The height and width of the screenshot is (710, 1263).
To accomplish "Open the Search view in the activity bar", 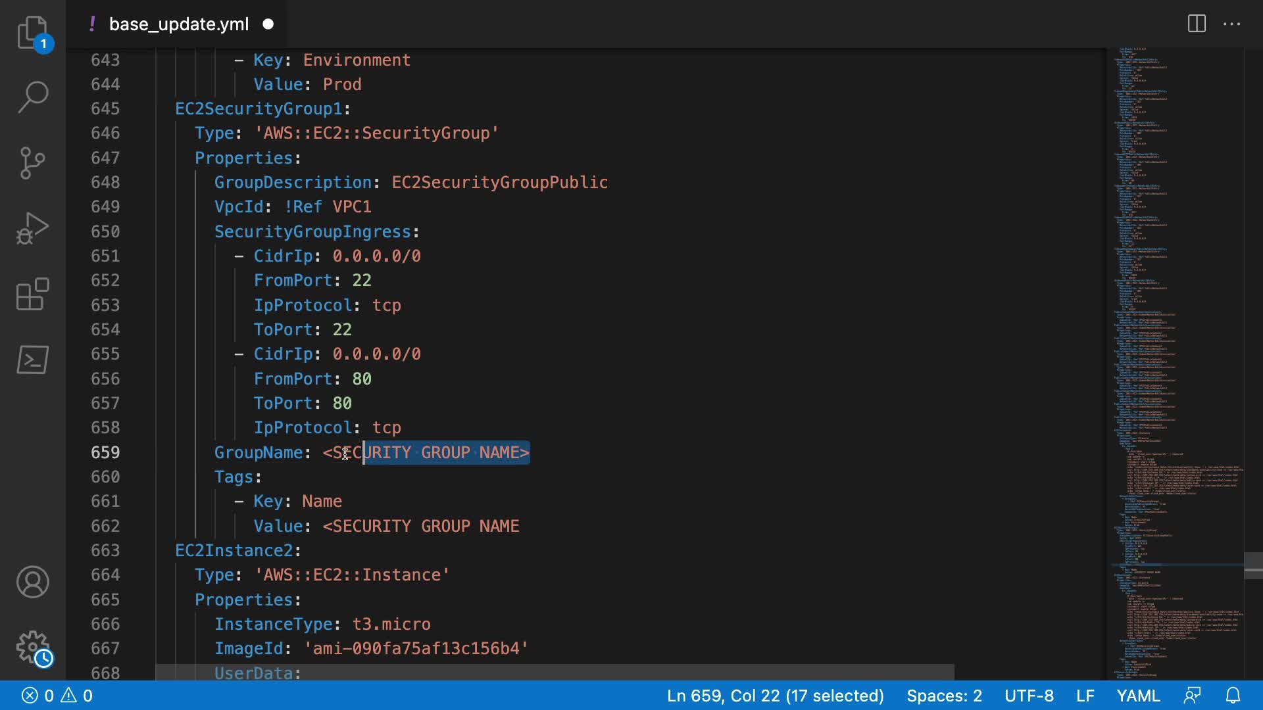I will [x=32, y=97].
